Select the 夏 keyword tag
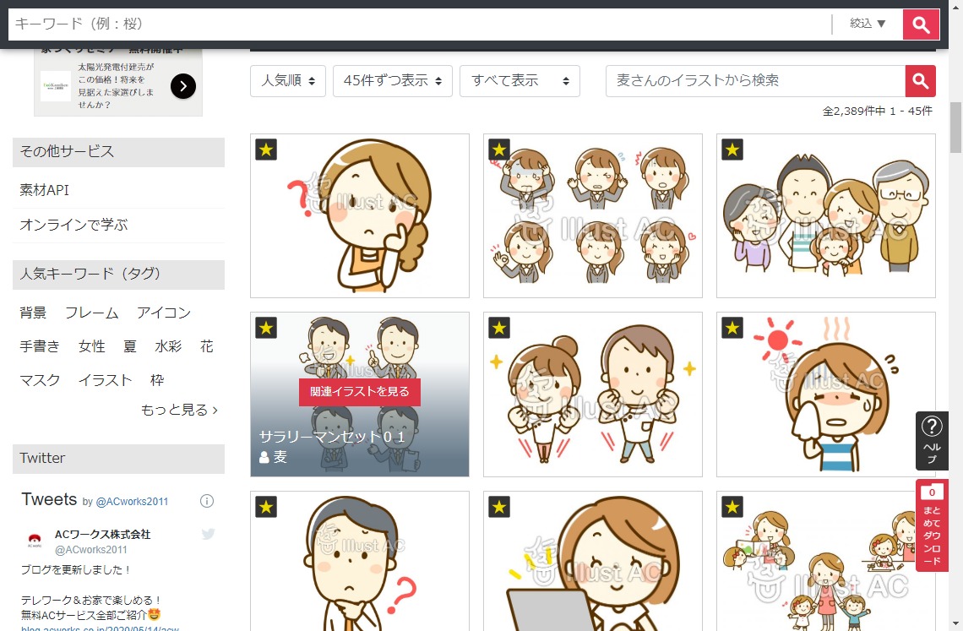This screenshot has width=963, height=631. click(129, 346)
